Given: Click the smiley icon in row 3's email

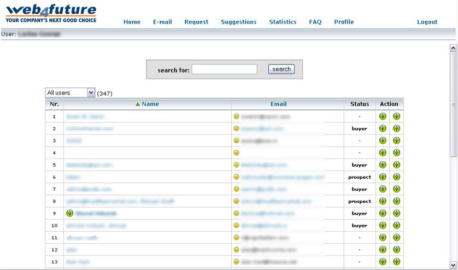Looking at the screenshot, I should [x=237, y=140].
